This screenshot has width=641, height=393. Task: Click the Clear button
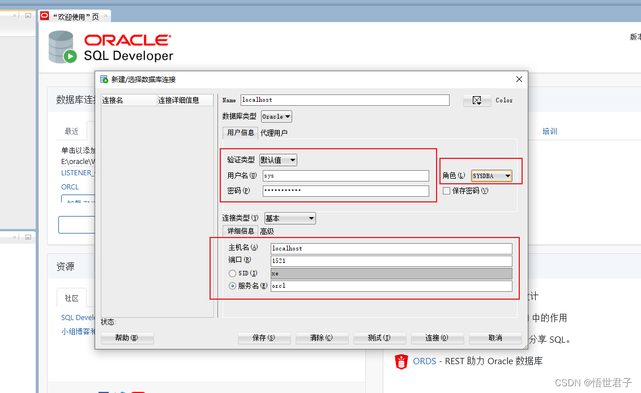[x=322, y=338]
